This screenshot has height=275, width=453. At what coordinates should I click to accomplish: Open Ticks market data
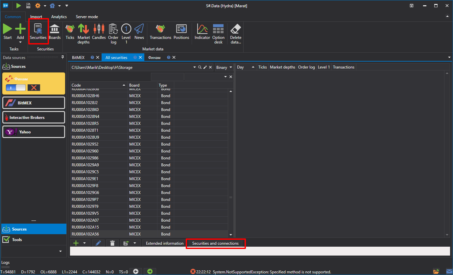coord(70,32)
